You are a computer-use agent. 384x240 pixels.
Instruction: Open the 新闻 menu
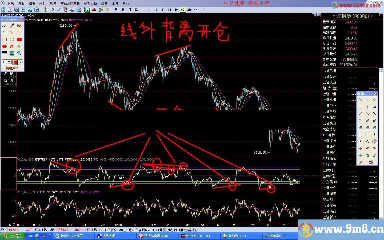53,3
